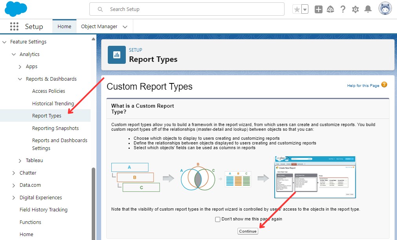Open the Trailhead guidance icon
The height and width of the screenshot is (240, 397).
pos(330,9)
